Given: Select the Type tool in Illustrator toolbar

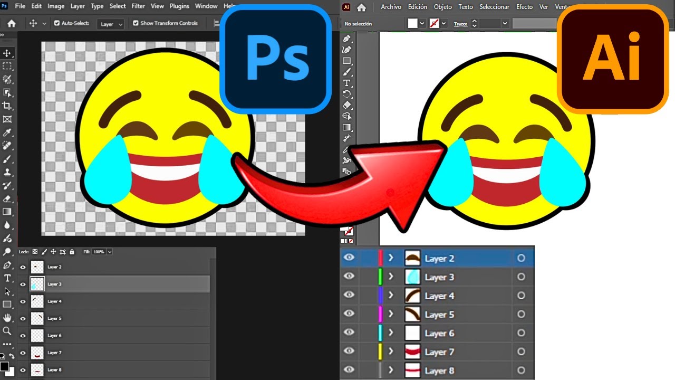Looking at the screenshot, I should pyautogui.click(x=346, y=83).
